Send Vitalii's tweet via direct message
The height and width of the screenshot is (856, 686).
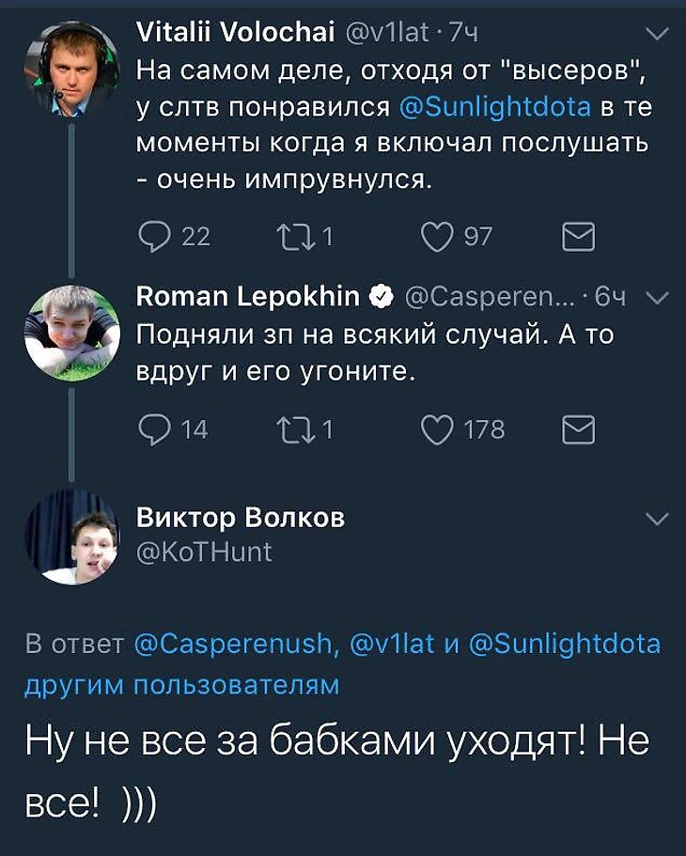[577, 237]
